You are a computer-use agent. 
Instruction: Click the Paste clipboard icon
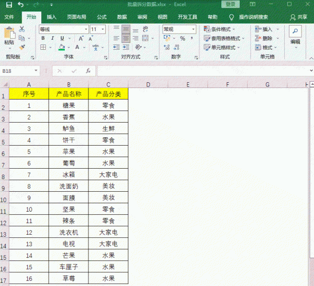click(9, 33)
